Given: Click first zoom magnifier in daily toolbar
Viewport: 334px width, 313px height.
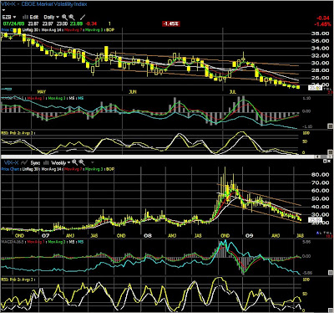Looking at the screenshot, I should [64, 18].
